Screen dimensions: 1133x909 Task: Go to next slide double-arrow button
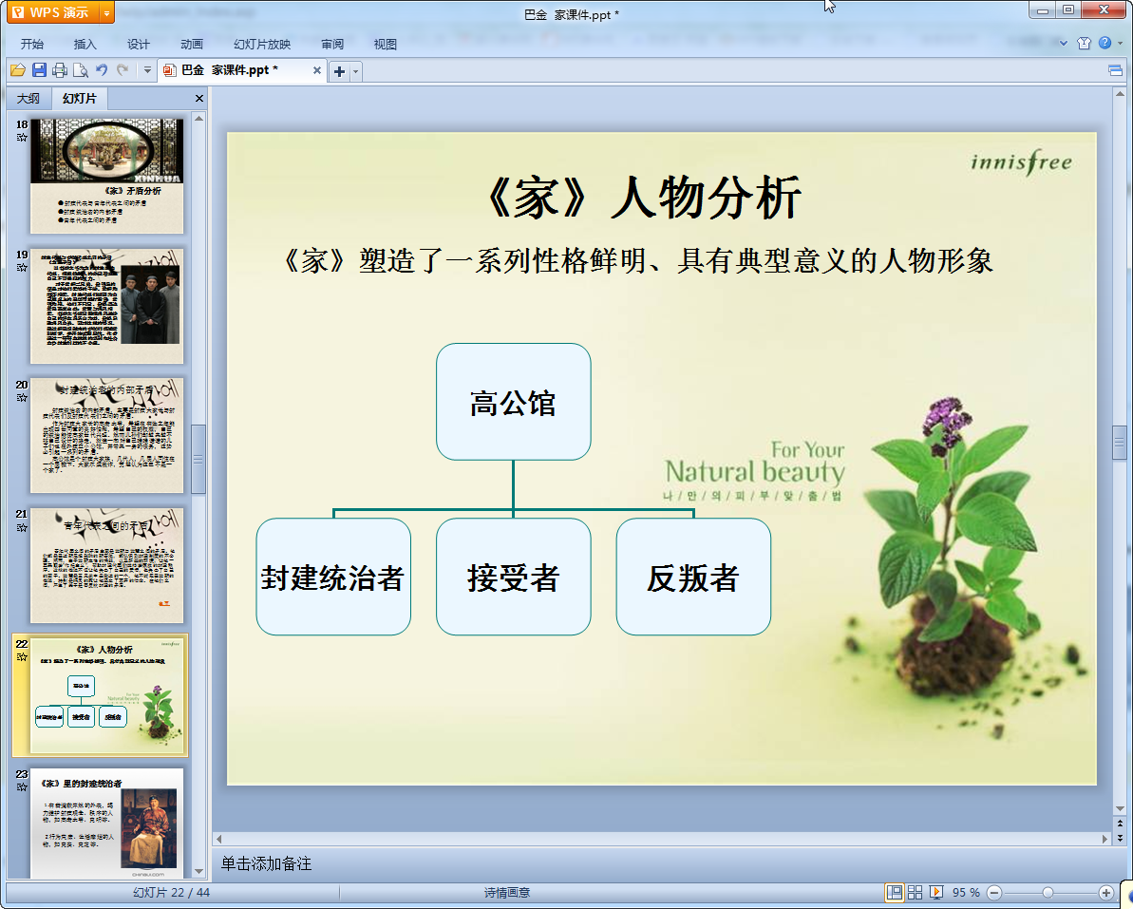1120,838
